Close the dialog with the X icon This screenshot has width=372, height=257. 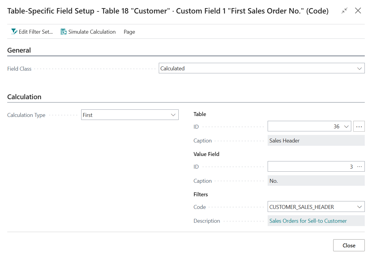pyautogui.click(x=358, y=11)
